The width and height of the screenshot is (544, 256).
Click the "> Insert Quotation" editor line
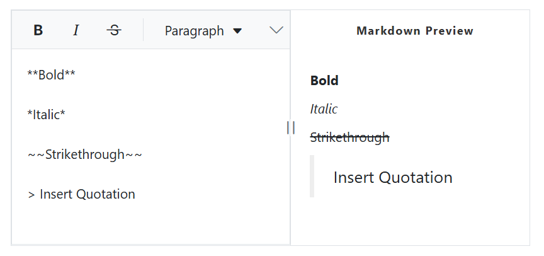[x=82, y=194]
